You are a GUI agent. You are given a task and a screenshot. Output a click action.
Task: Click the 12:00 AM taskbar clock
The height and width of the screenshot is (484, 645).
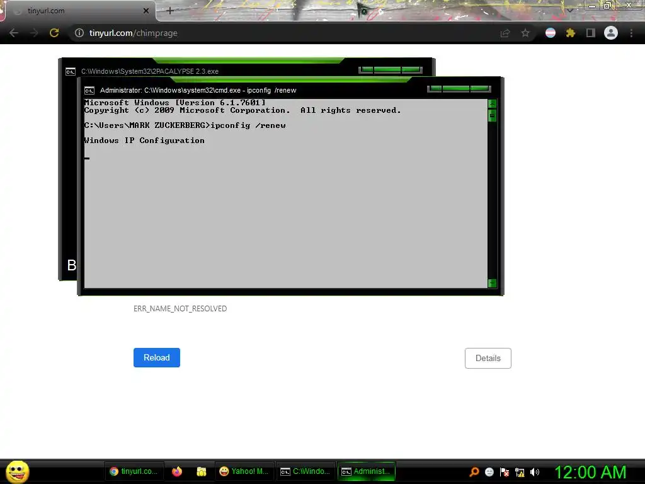click(x=590, y=472)
